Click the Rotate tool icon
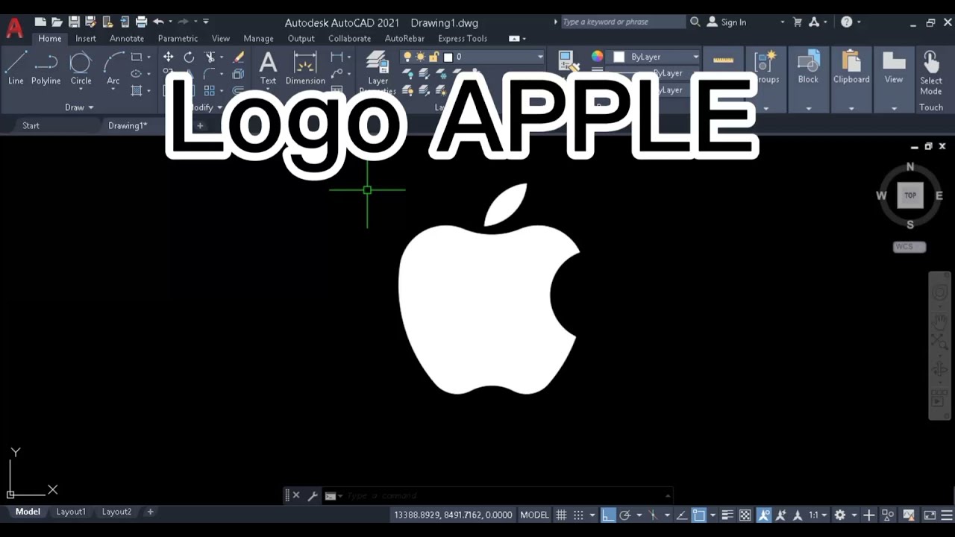The height and width of the screenshot is (537, 955). pyautogui.click(x=189, y=57)
